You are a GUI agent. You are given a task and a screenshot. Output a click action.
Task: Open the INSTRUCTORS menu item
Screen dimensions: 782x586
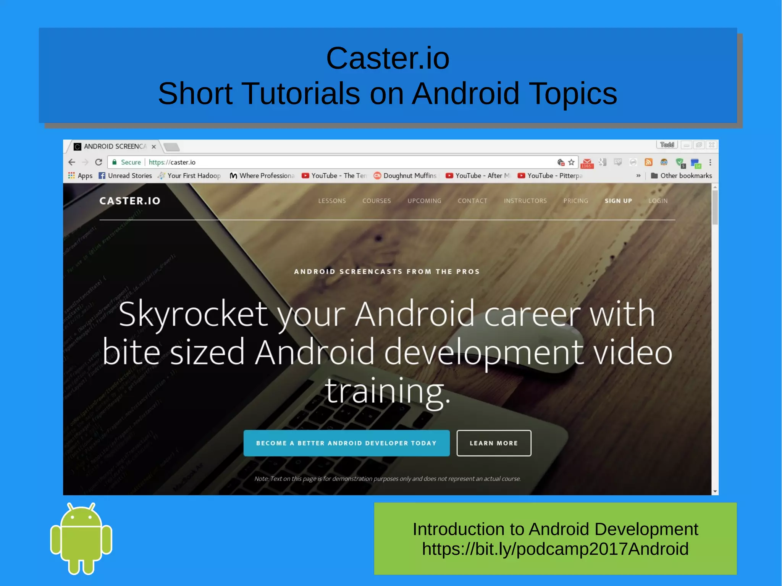[x=525, y=201]
